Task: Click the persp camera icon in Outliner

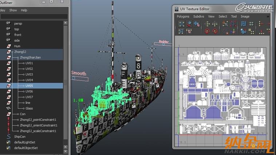Action: point(8,23)
